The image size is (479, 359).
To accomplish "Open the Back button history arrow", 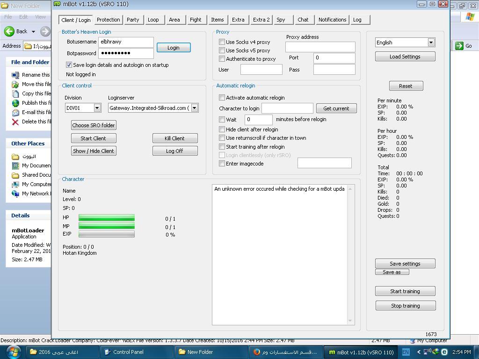I will [x=33, y=31].
